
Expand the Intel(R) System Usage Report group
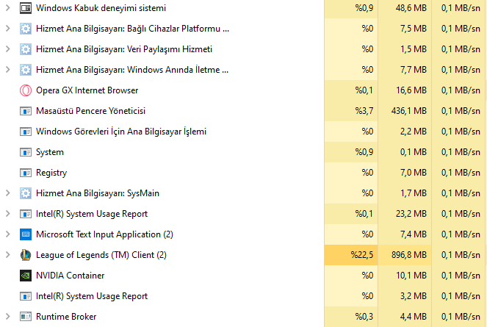pos(8,214)
